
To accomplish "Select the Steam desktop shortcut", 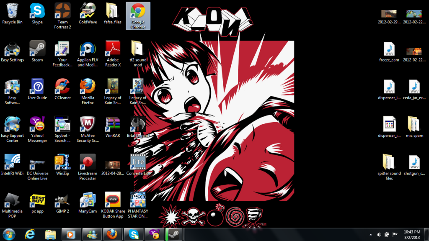I will coord(37,51).
